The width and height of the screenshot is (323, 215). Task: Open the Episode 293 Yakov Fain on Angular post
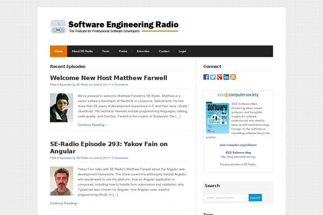109,147
